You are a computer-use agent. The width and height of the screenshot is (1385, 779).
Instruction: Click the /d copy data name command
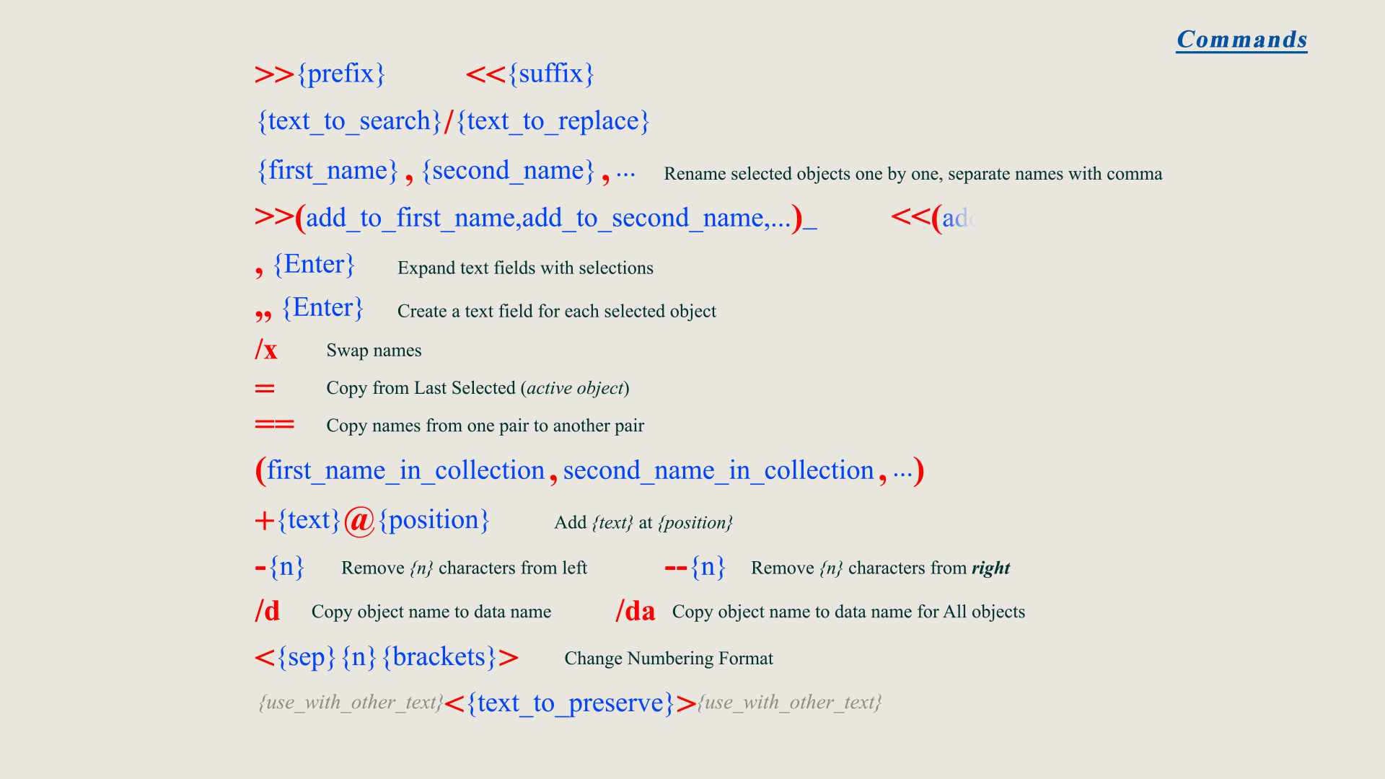(x=268, y=612)
